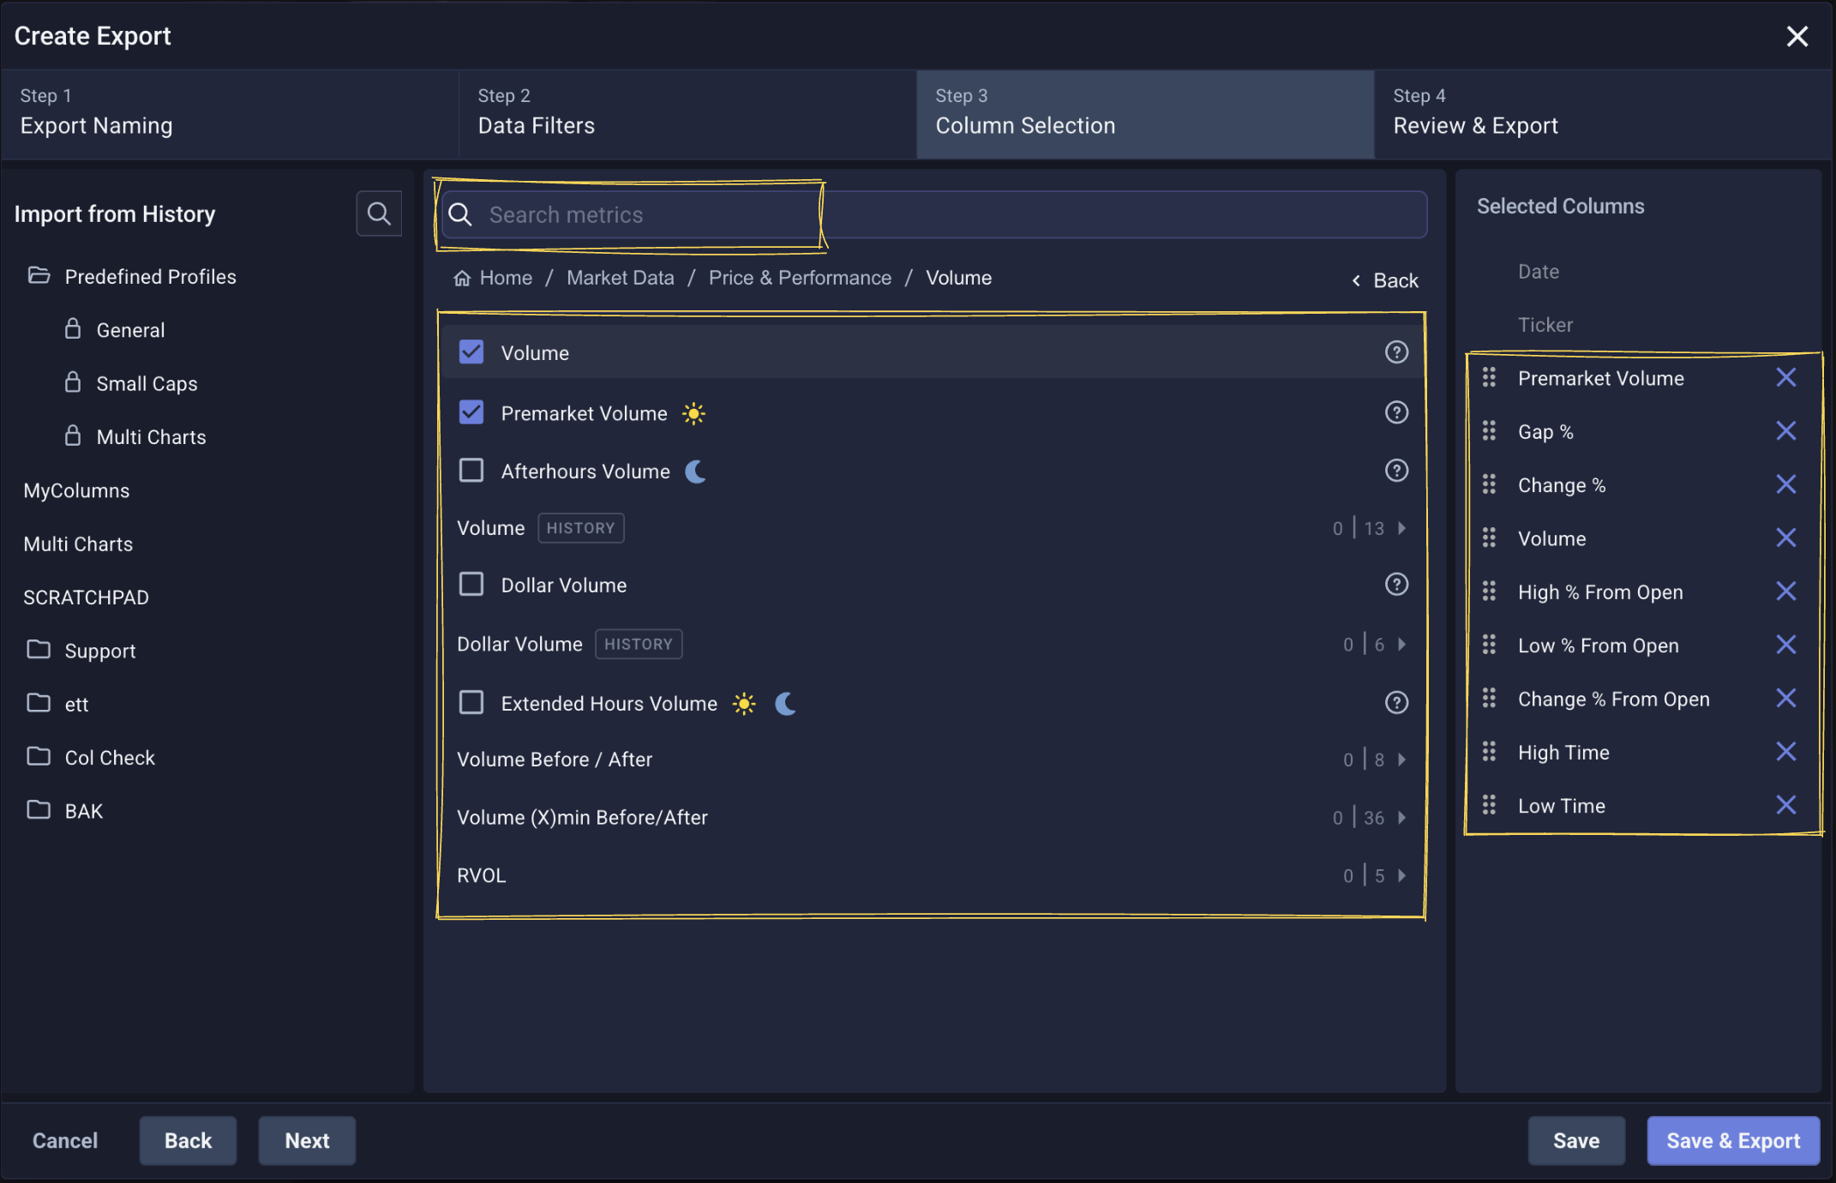
Task: Enable the Afterhours Volume checkbox
Action: (x=471, y=470)
